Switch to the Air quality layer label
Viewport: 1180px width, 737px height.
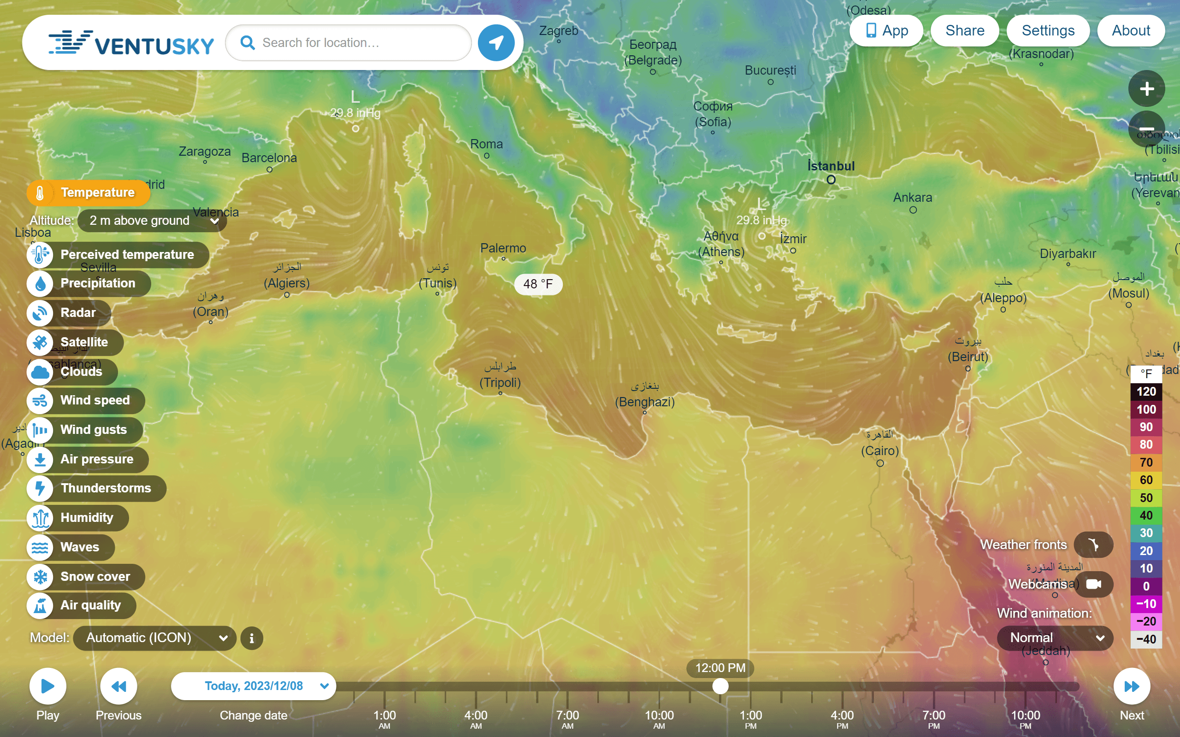[91, 605]
